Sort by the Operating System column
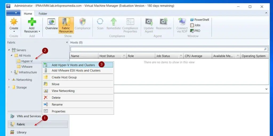Viewport: 273px width, 136px height. pos(254,56)
